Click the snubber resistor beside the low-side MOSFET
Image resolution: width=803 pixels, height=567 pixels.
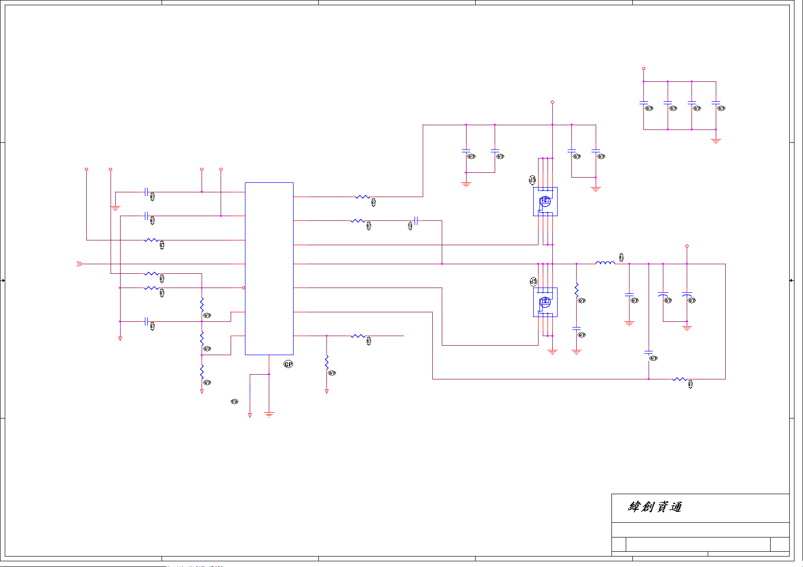577,290
